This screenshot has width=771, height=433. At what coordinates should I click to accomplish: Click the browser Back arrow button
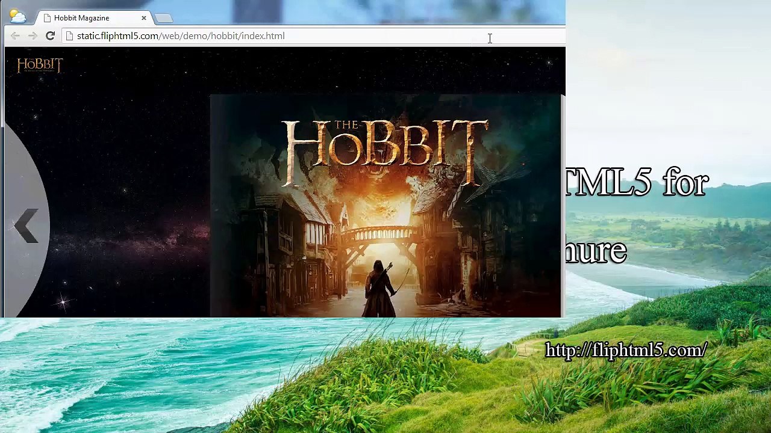pos(15,36)
